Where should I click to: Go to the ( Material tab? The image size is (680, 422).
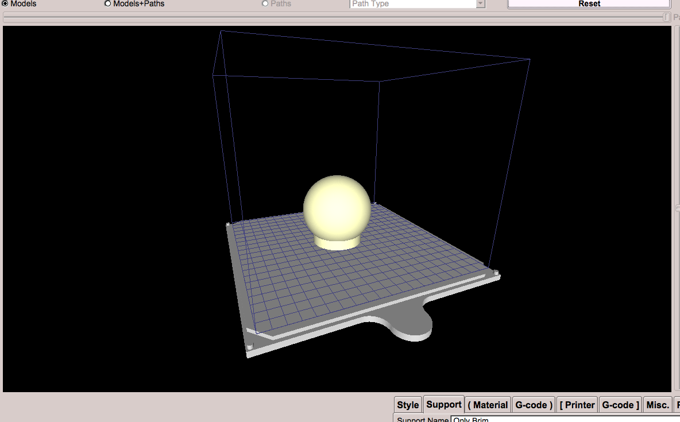(x=488, y=405)
